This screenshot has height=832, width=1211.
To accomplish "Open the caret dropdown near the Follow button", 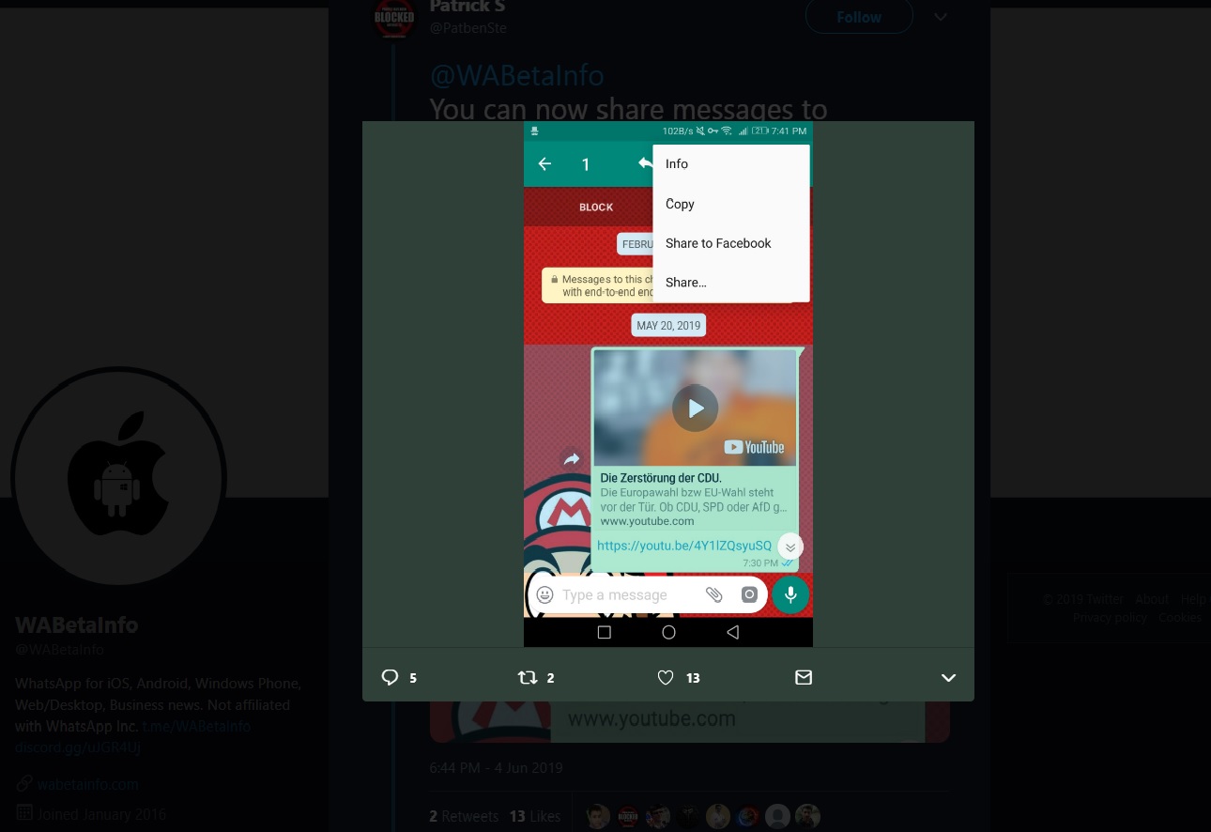I will click(940, 17).
